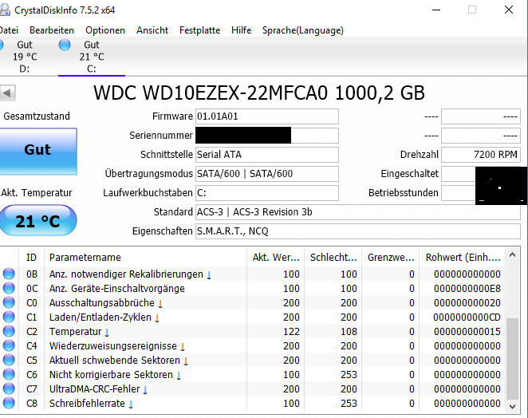Click the Rohwert column header

tap(463, 258)
